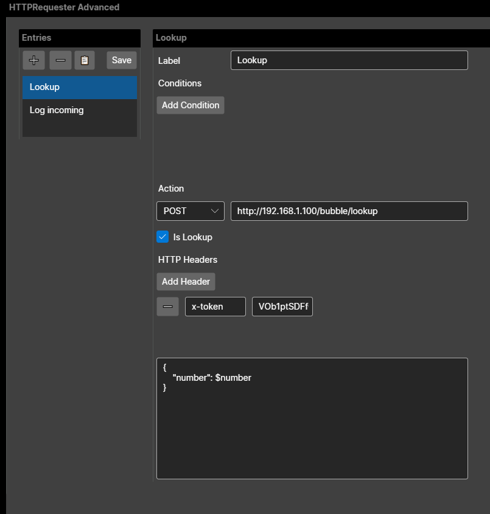Click the Action label
Image resolution: width=490 pixels, height=514 pixels.
click(171, 189)
